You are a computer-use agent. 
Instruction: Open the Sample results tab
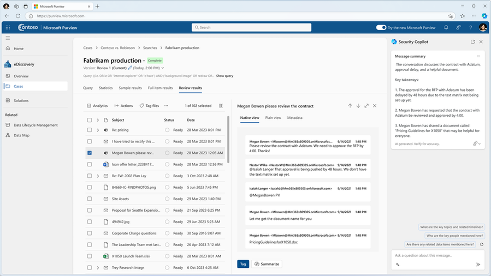coord(131,88)
